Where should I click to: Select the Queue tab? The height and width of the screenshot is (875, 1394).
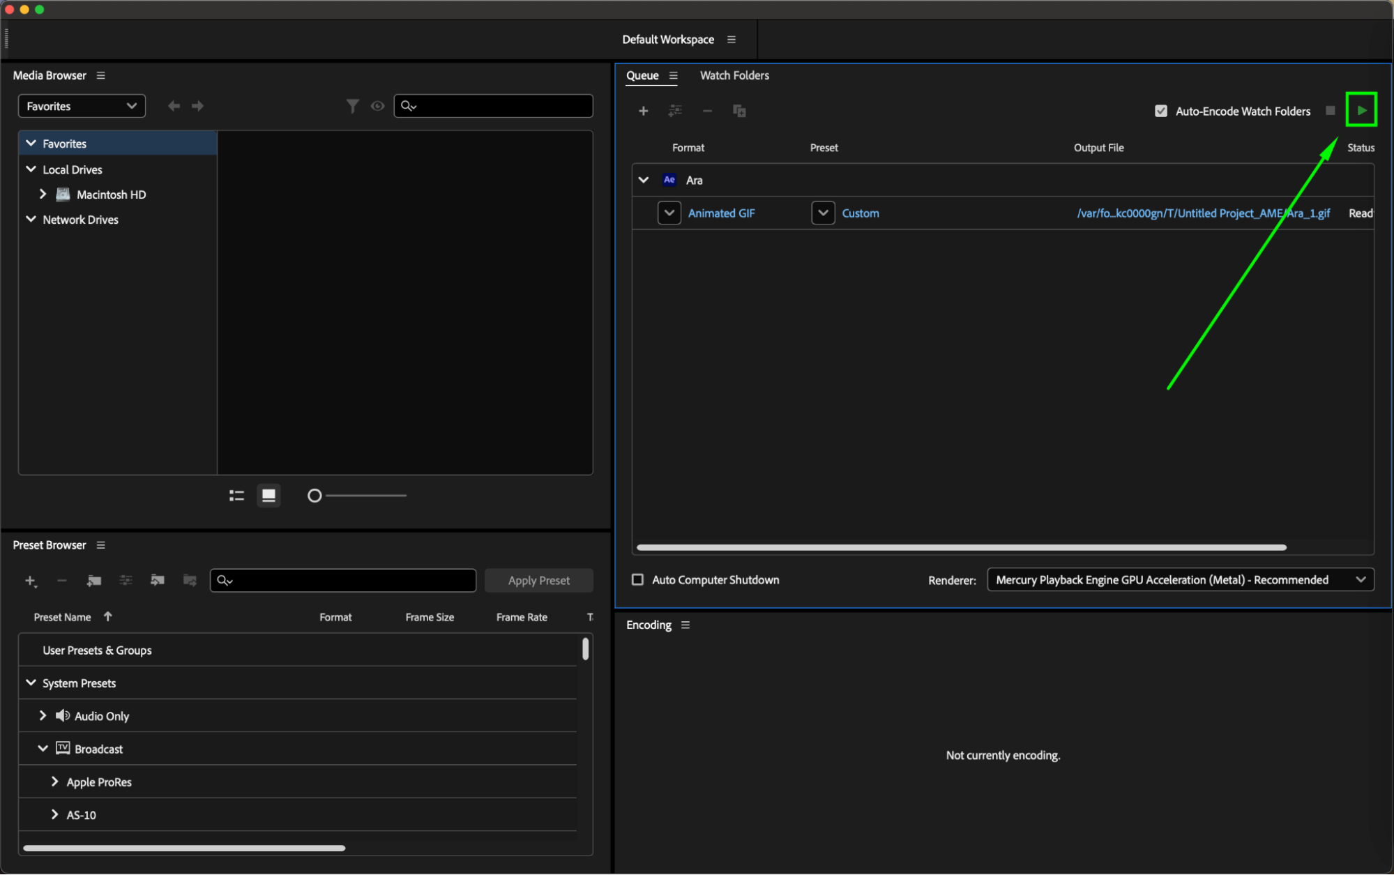click(642, 75)
